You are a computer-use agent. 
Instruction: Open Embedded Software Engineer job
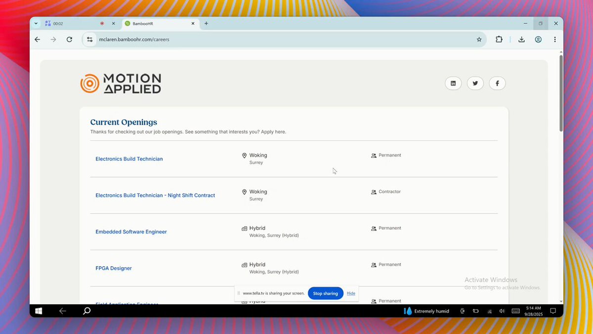(x=131, y=232)
